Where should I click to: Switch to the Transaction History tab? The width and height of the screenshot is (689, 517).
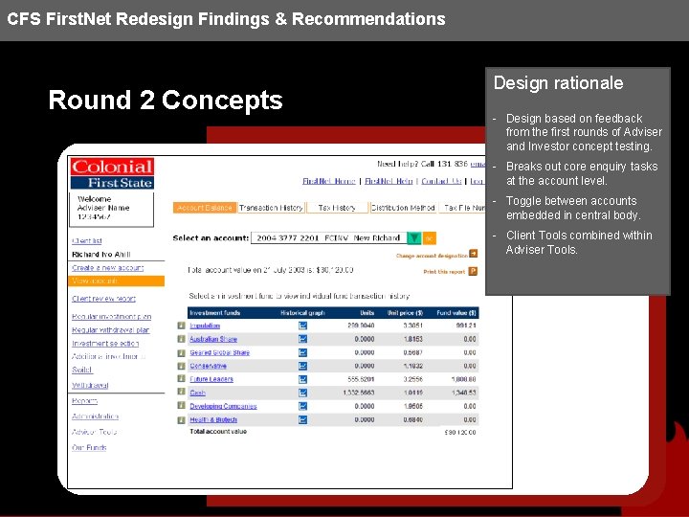272,208
